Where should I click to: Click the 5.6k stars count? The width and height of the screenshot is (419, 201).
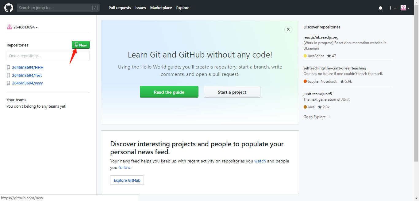[348, 81]
